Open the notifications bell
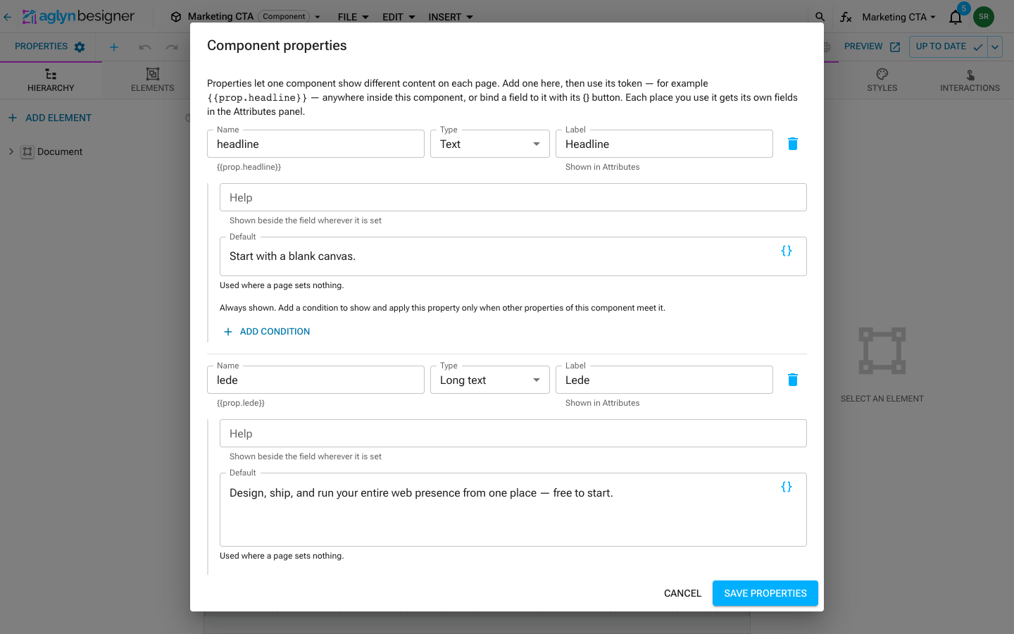The width and height of the screenshot is (1014, 634). (x=956, y=17)
